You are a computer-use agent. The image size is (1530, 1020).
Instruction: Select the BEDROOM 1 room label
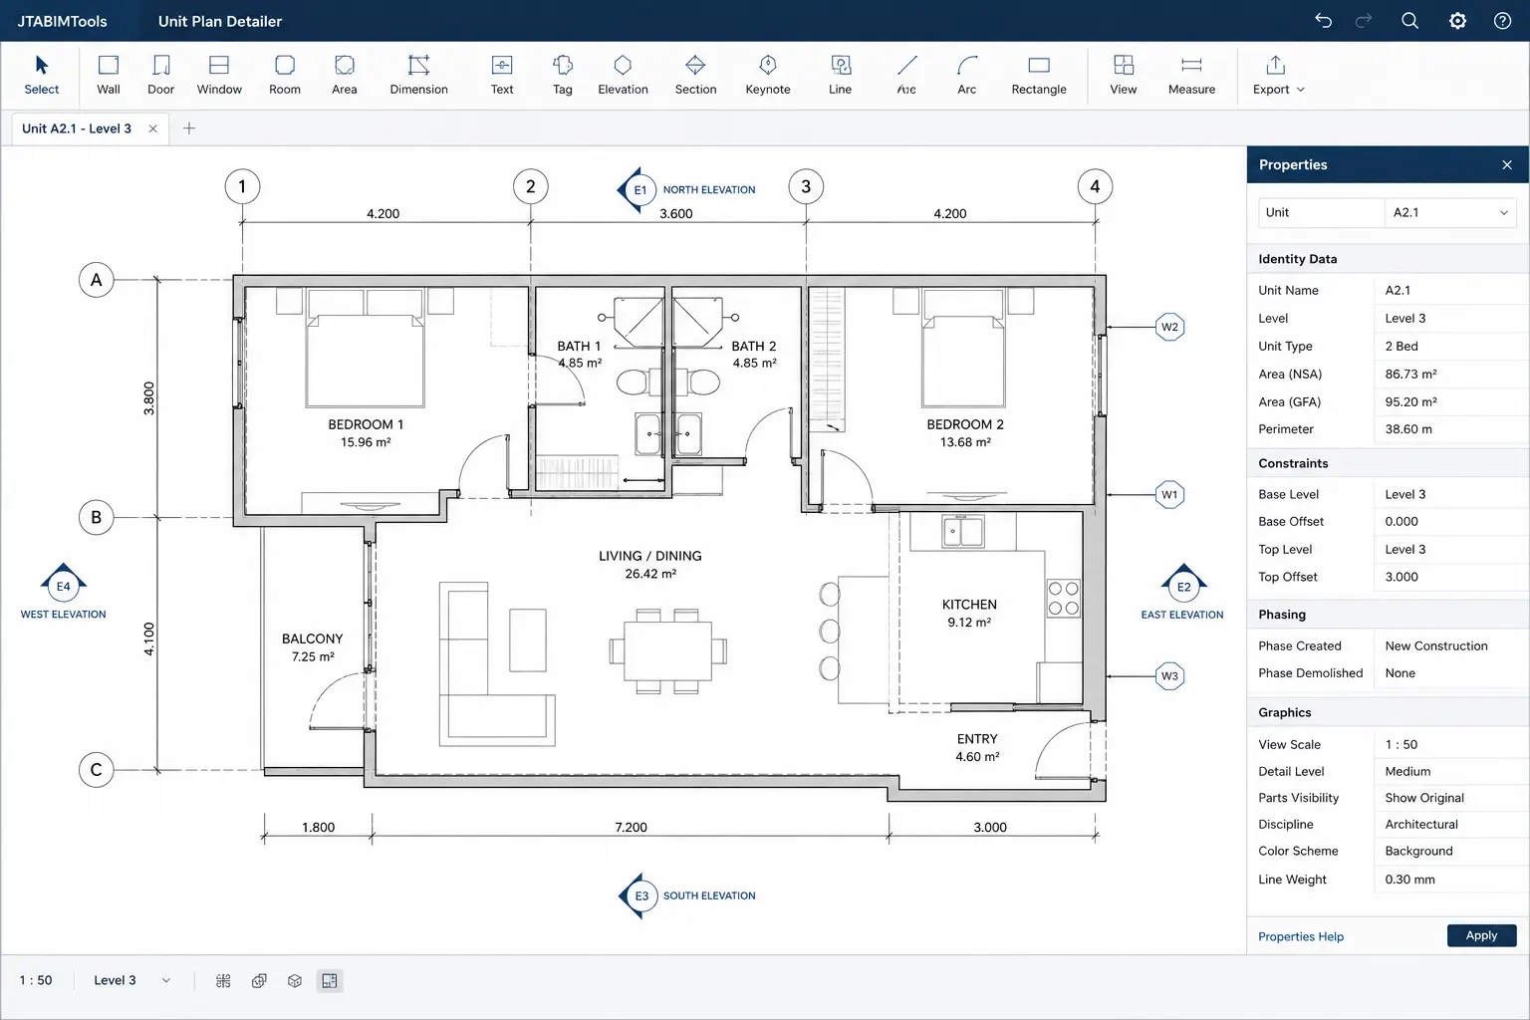366,424
